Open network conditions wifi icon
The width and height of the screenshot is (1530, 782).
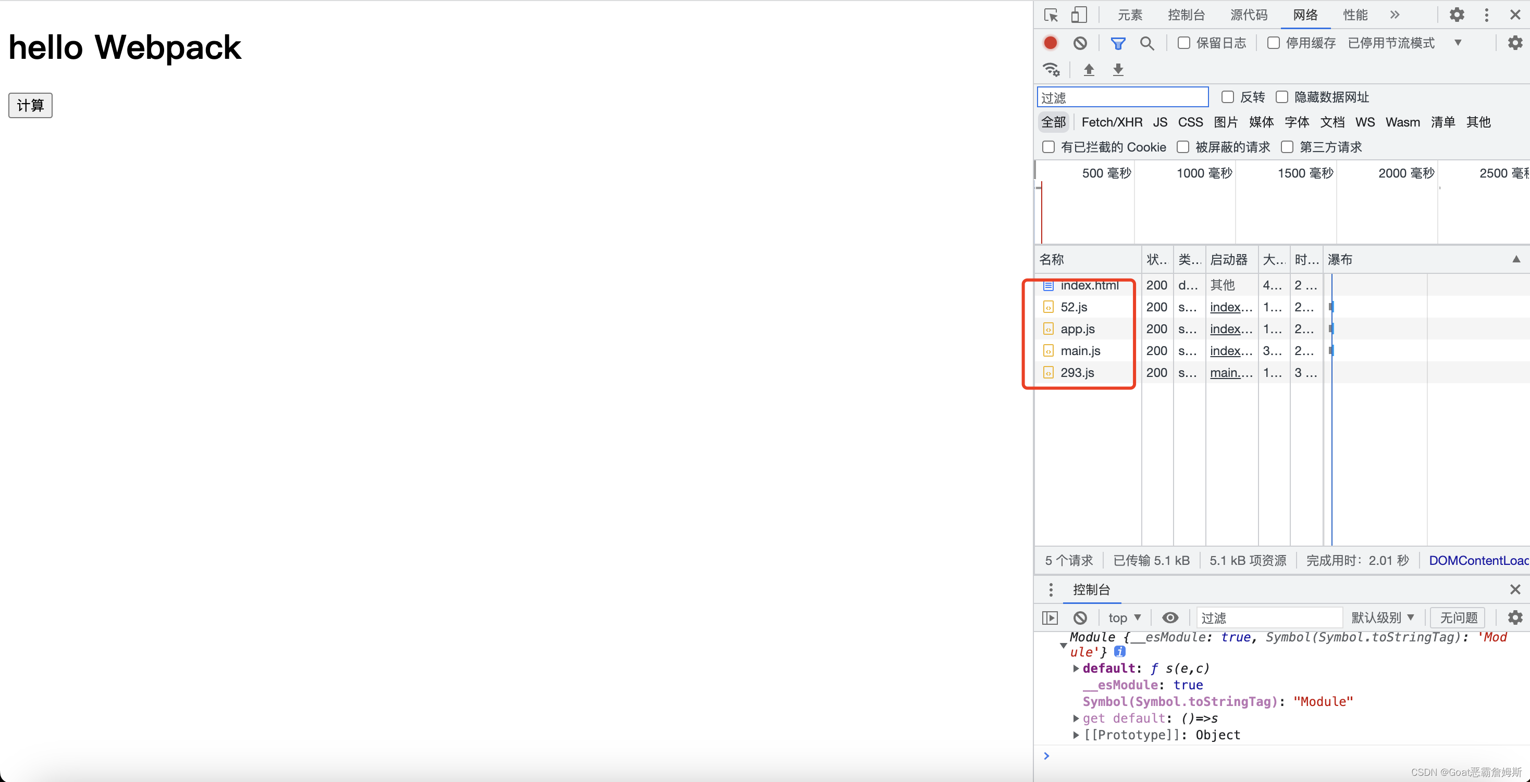[1051, 69]
